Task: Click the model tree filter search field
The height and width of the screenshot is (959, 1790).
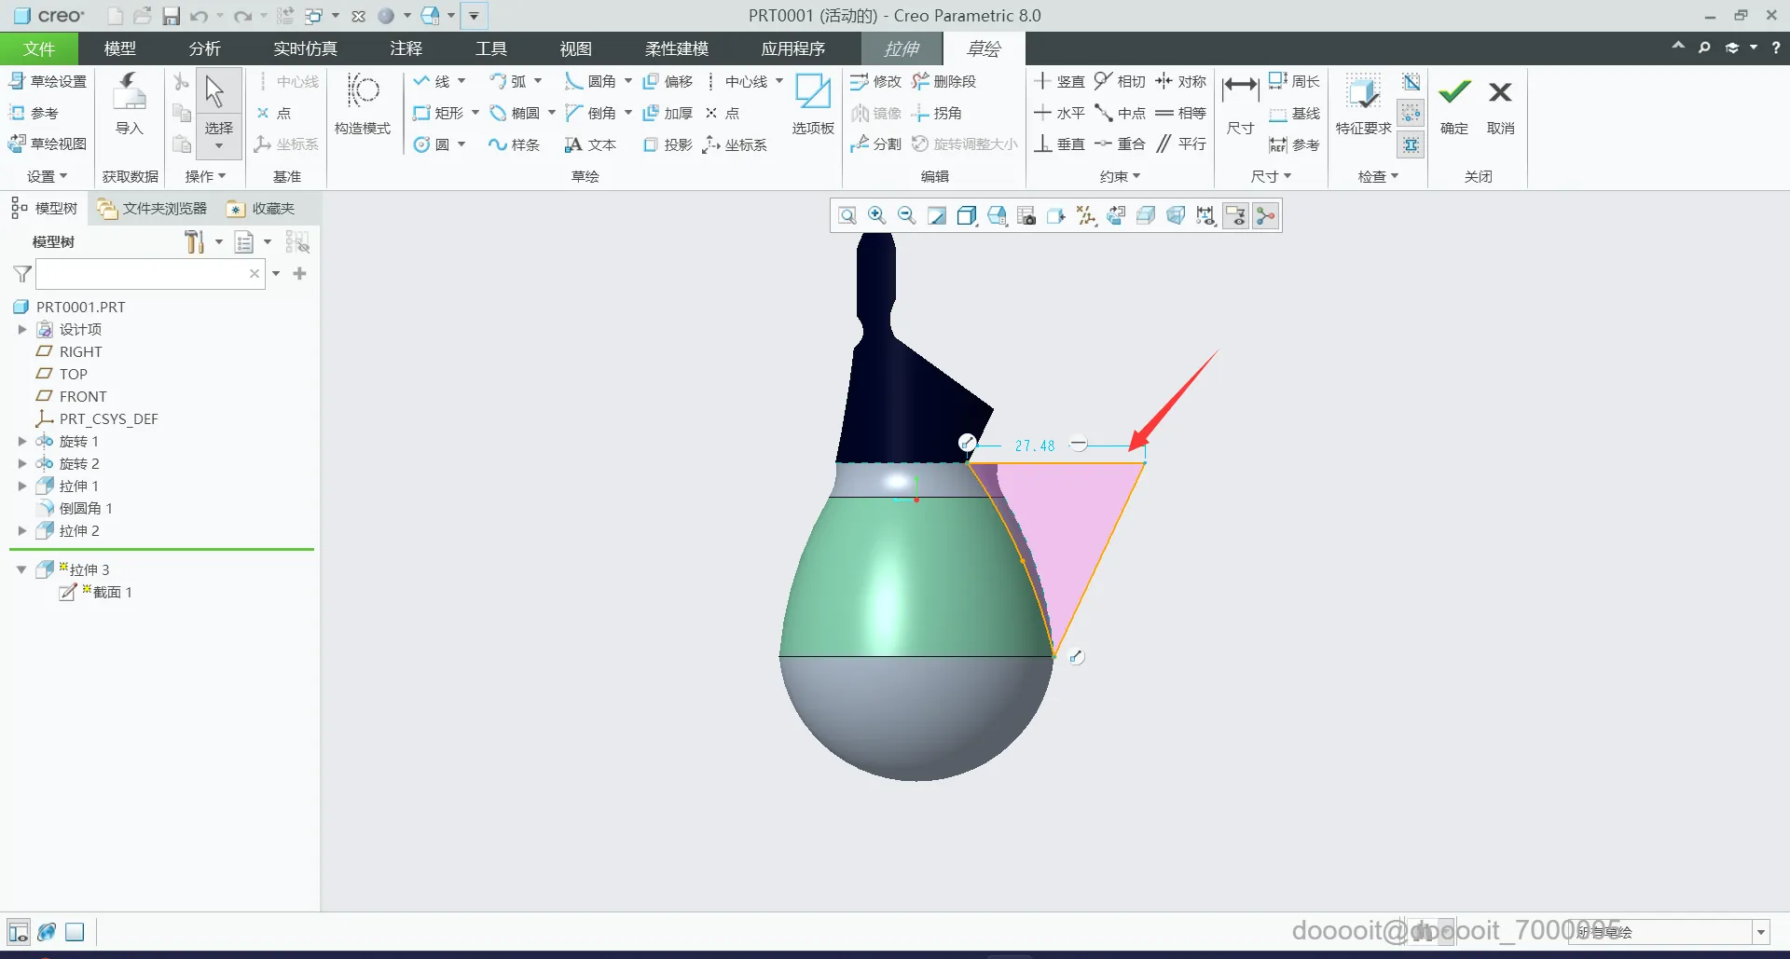Action: tap(140, 274)
